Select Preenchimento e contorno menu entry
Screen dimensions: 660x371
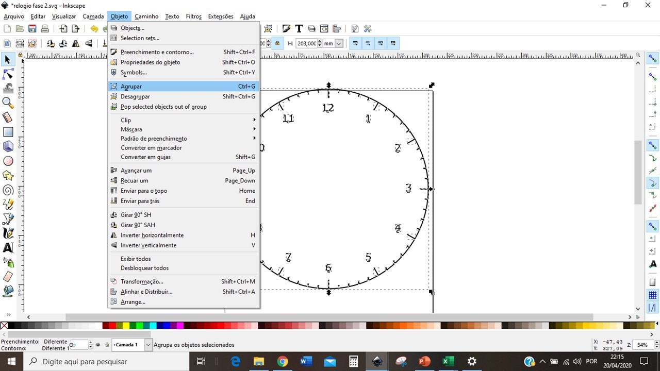click(x=184, y=52)
